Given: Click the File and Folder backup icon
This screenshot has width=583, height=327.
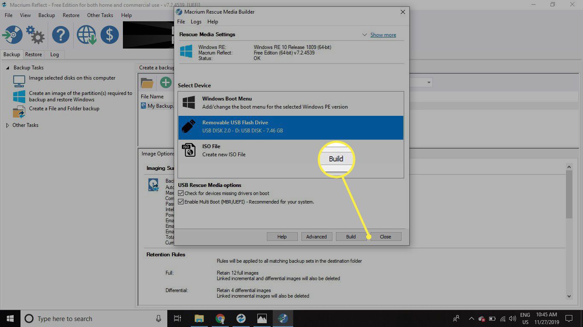Looking at the screenshot, I should click(x=19, y=112).
